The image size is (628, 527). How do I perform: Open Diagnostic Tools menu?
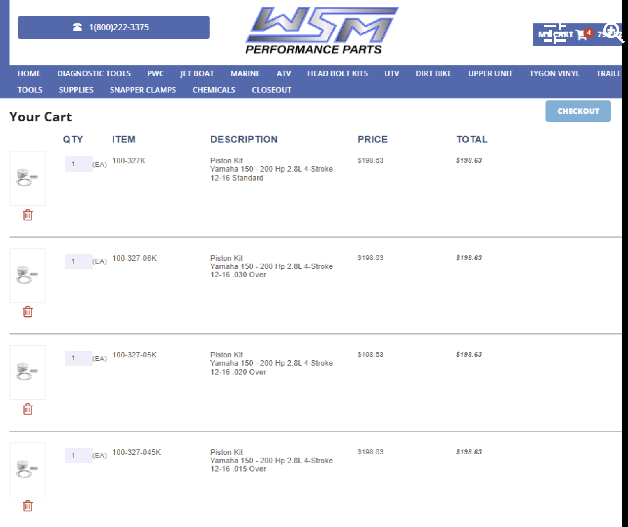(x=94, y=73)
